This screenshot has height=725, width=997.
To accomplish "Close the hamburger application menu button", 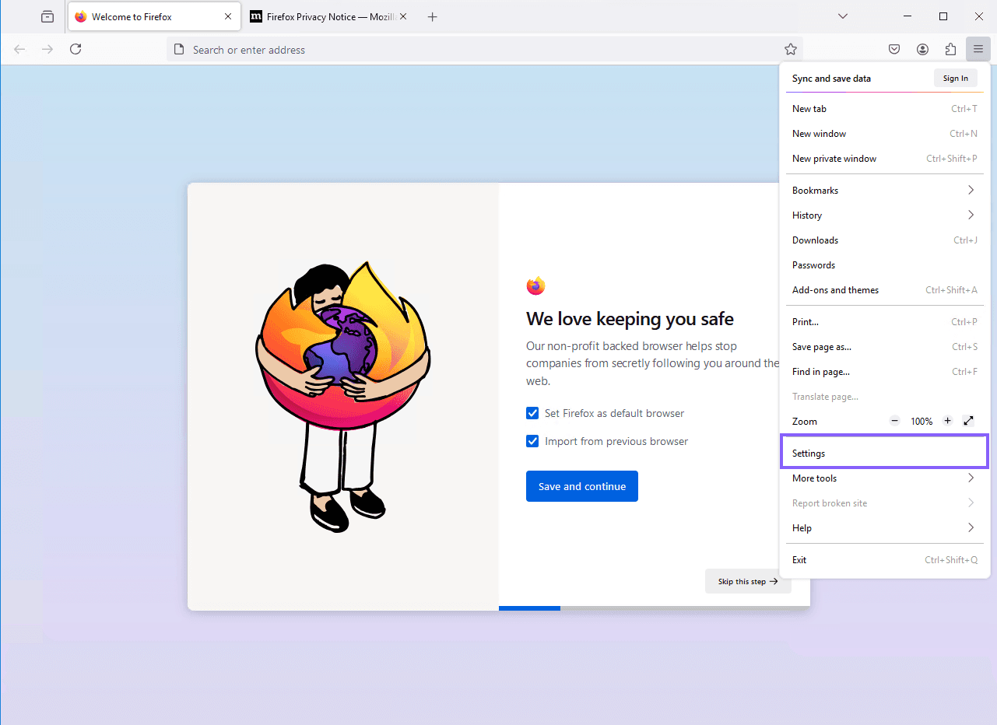I will coord(978,50).
